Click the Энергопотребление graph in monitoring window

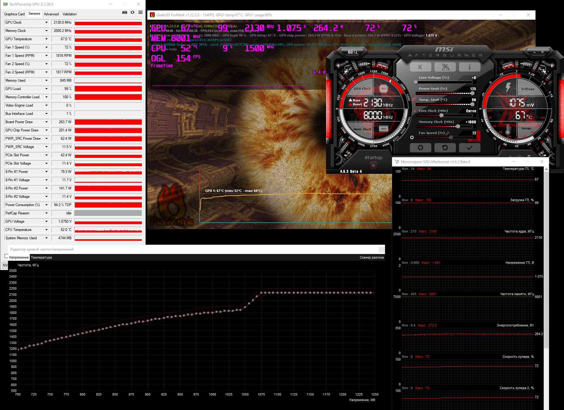pyautogui.click(x=468, y=340)
